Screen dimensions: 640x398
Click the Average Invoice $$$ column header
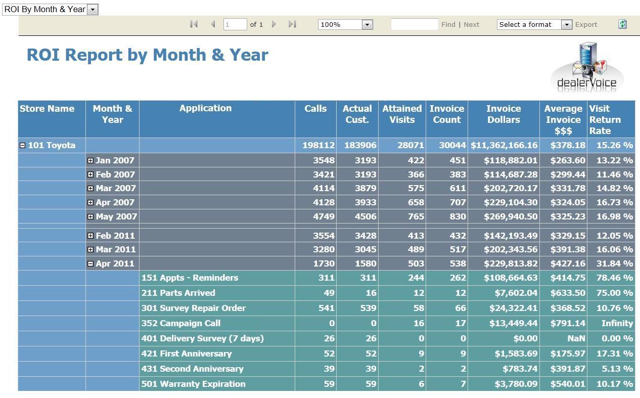(563, 120)
